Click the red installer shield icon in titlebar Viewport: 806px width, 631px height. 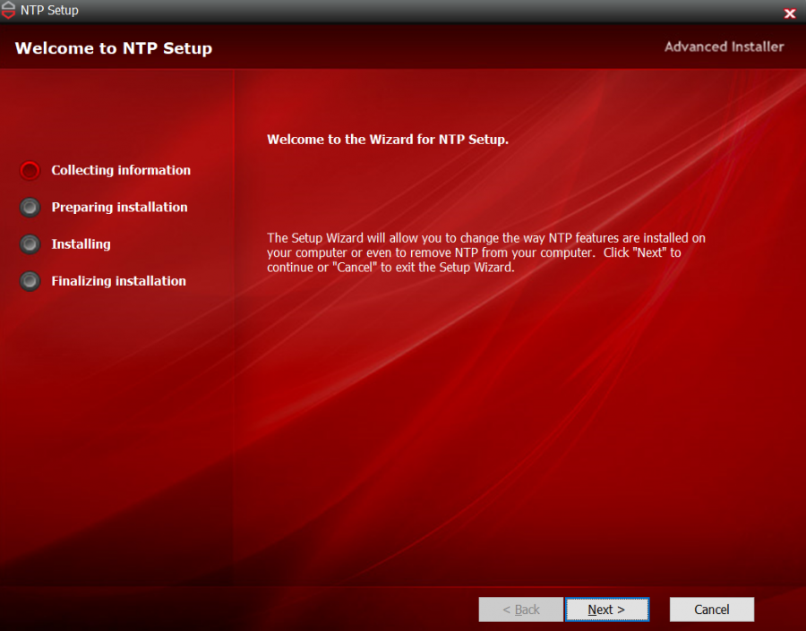click(x=9, y=10)
